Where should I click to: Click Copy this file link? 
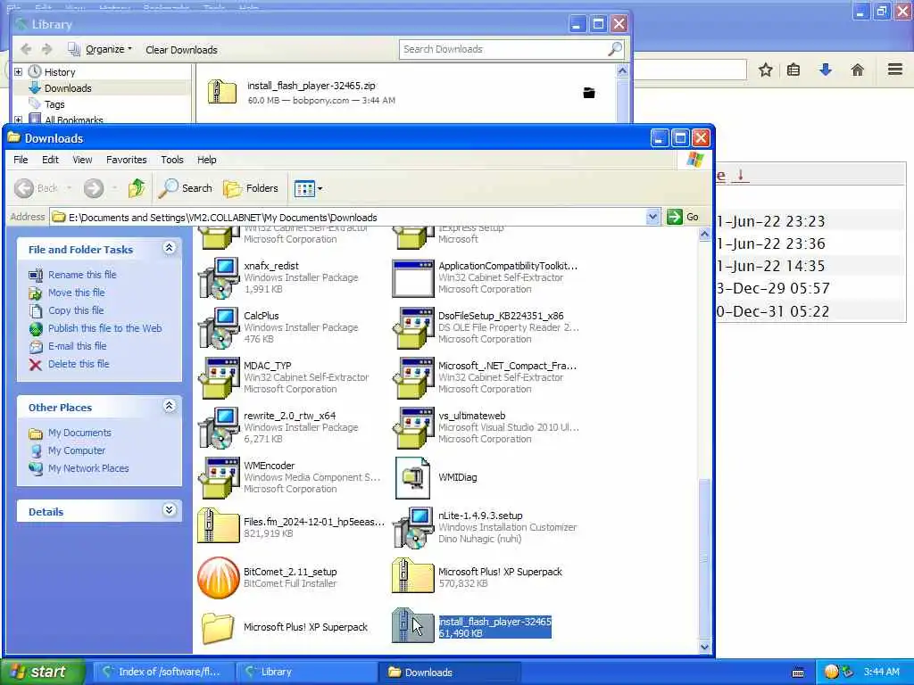click(76, 310)
